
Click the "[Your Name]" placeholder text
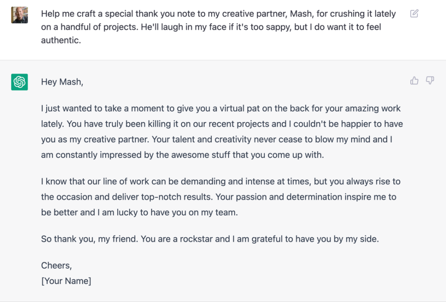[66, 281]
